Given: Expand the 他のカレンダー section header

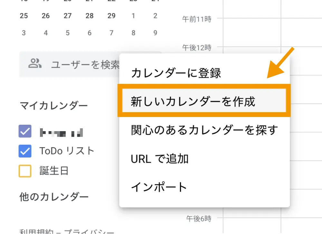Looking at the screenshot, I should [54, 197].
